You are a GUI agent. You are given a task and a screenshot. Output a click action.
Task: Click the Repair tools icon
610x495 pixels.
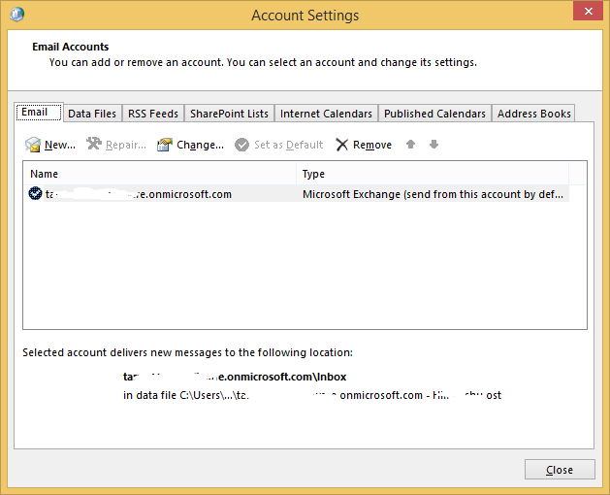click(94, 144)
